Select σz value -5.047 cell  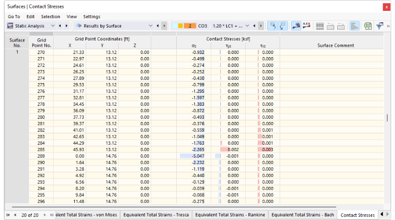pyautogui.click(x=194, y=156)
